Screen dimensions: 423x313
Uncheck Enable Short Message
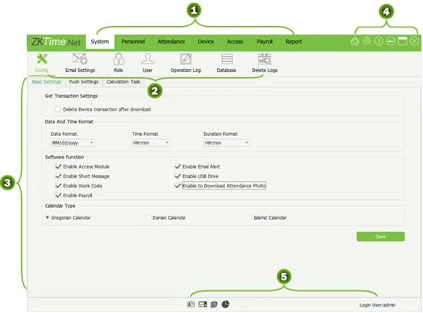(x=58, y=176)
